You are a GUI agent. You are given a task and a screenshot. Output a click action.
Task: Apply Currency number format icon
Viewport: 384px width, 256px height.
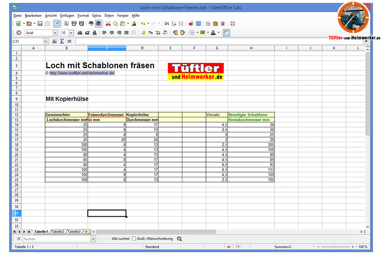pyautogui.click(x=143, y=33)
